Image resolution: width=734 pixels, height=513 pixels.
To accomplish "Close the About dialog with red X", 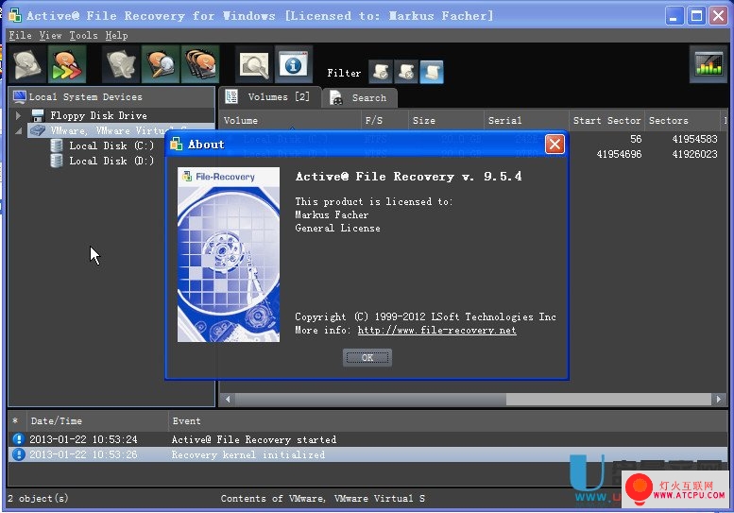I will [555, 145].
